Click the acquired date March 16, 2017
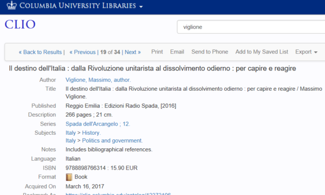This screenshot has width=325, height=195. (x=85, y=186)
